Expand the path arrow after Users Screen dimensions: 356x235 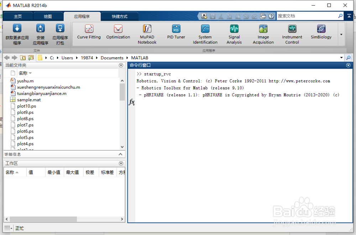click(77, 58)
